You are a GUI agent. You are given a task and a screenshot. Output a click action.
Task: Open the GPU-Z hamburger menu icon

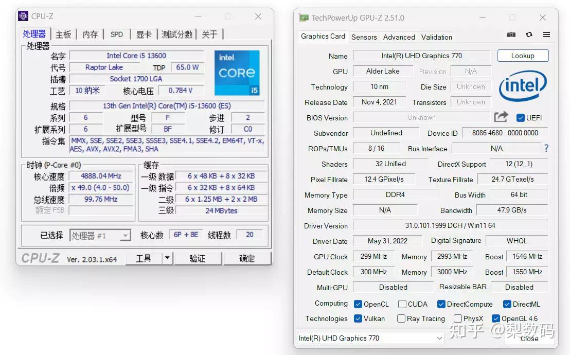point(546,34)
